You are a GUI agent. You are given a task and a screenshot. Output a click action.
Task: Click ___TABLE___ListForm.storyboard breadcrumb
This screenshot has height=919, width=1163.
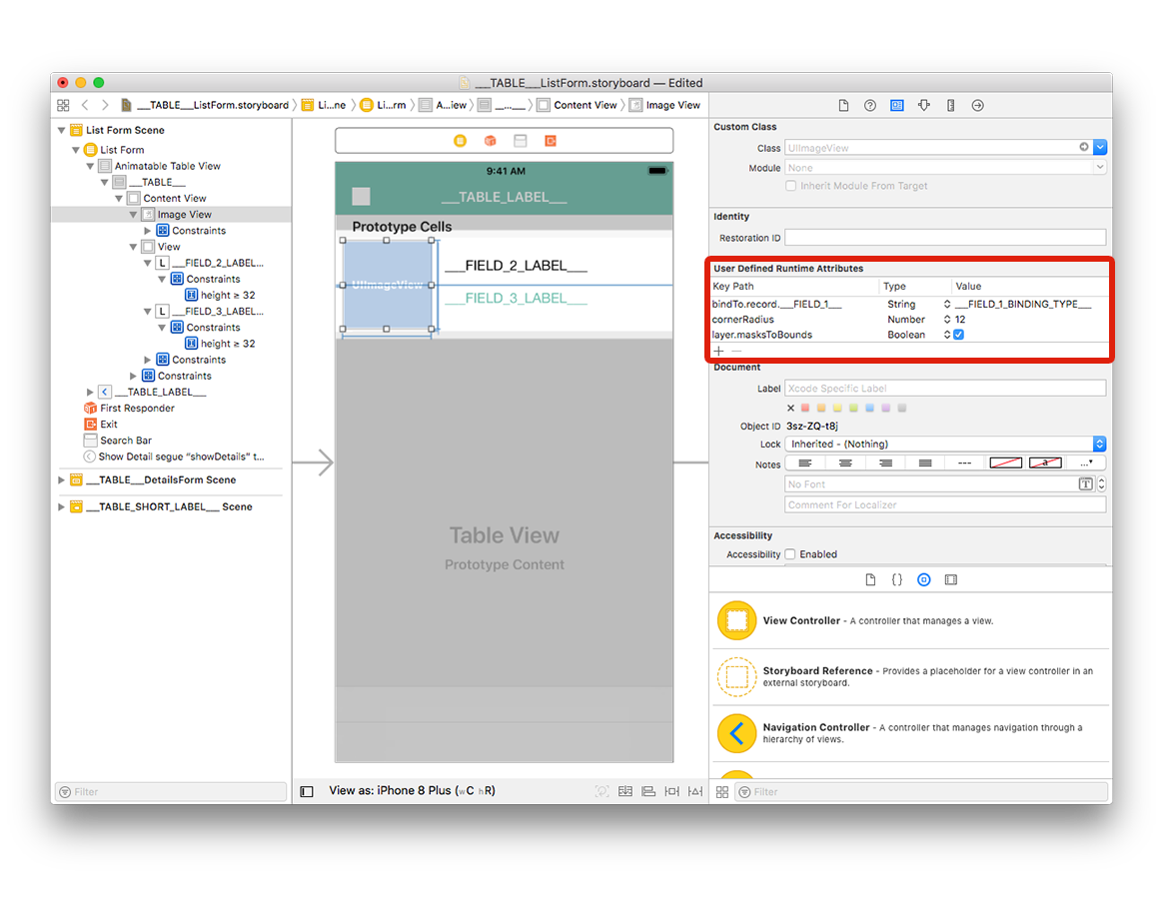pos(206,105)
